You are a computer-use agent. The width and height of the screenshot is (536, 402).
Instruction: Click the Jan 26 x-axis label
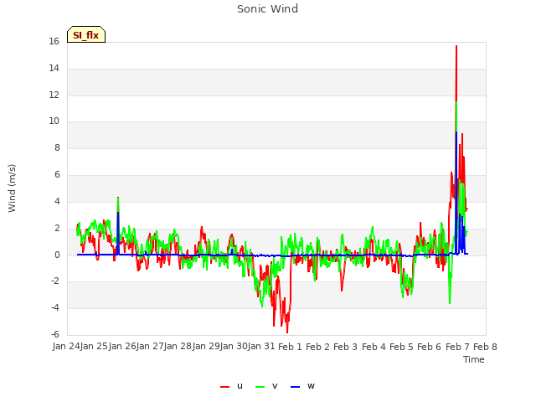[122, 346]
